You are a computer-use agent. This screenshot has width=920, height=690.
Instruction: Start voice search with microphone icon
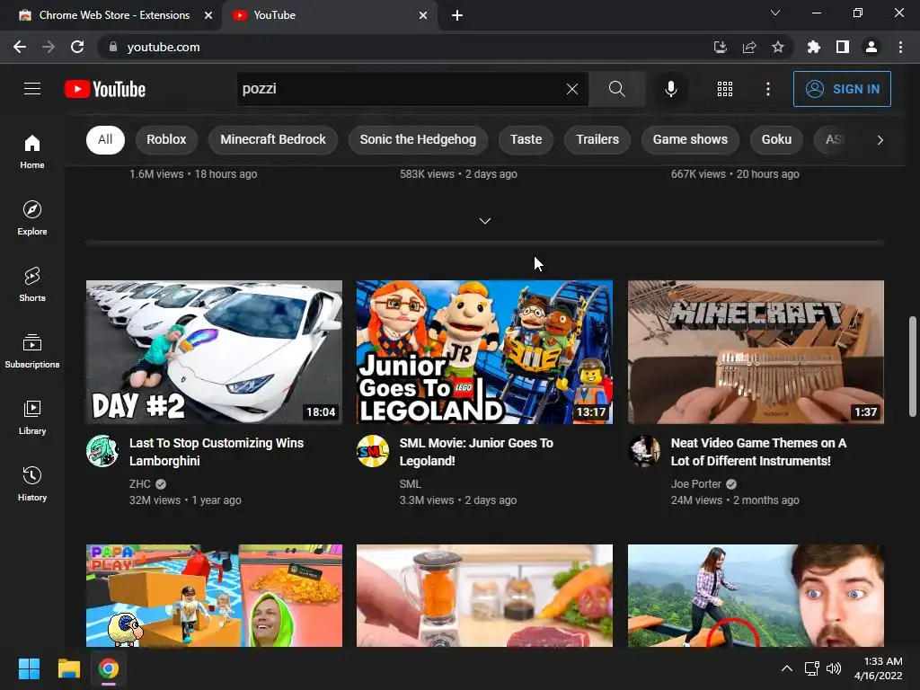coord(670,89)
